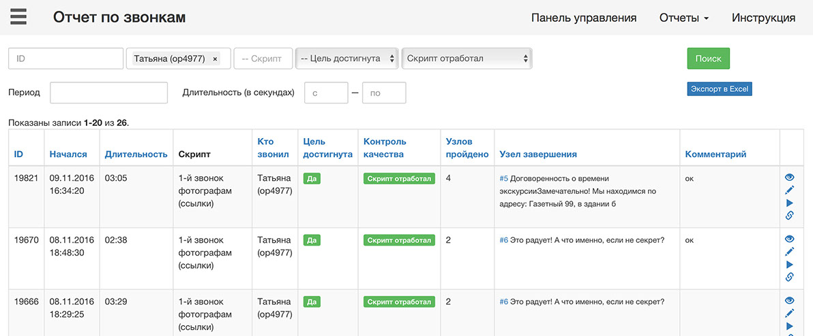Play recording of call 19821
This screenshot has height=336, width=813.
coord(790,203)
